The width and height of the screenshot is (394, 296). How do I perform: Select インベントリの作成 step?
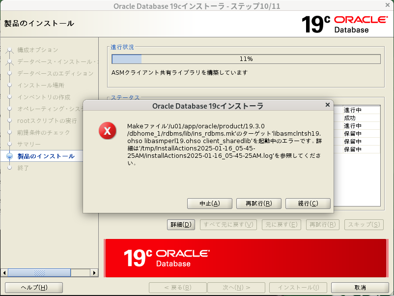[x=44, y=97]
